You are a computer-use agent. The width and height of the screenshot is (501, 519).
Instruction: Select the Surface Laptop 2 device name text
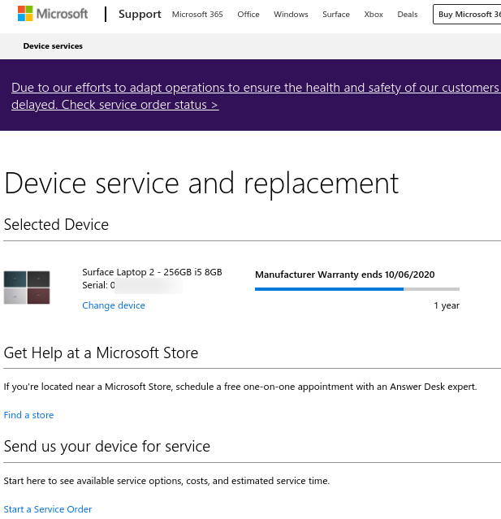[152, 272]
